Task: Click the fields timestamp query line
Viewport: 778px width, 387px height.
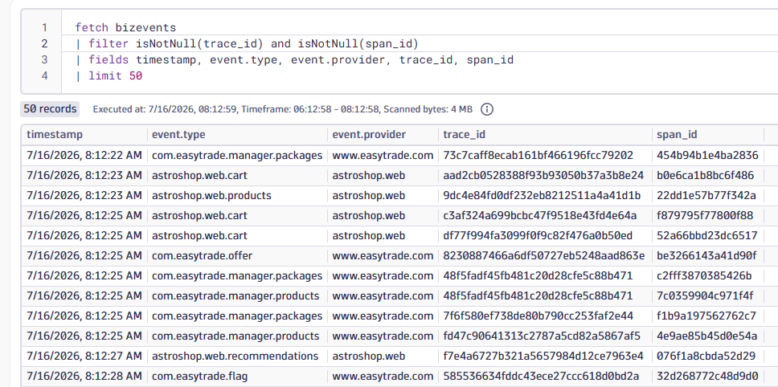Action: coord(294,60)
